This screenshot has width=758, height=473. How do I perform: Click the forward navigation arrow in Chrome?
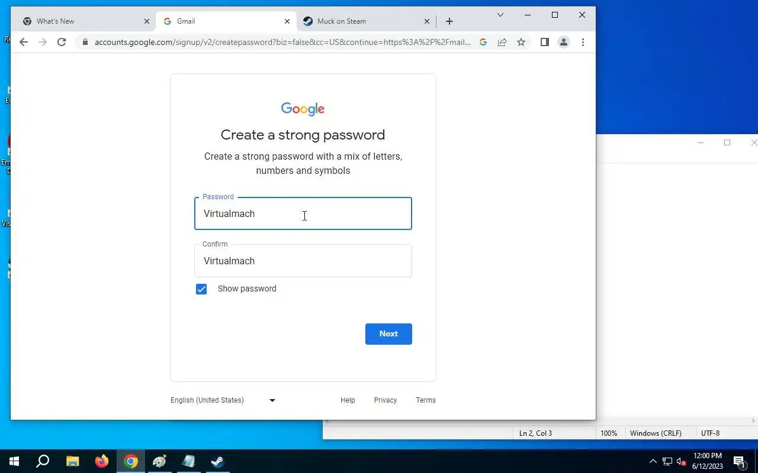[x=43, y=42]
